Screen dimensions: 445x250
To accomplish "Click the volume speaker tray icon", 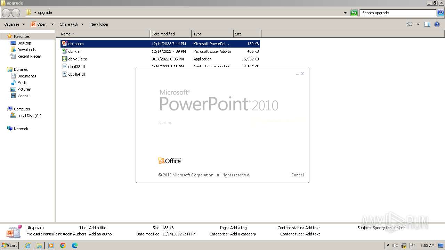I will pos(395,245).
